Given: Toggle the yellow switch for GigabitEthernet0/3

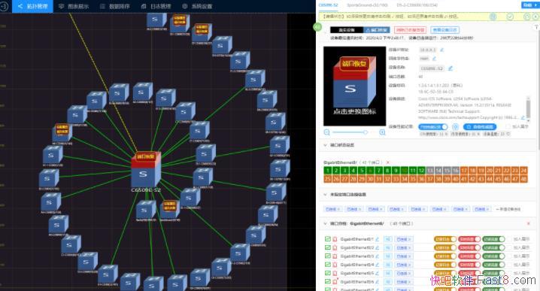Looking at the screenshot, I should pyautogui.click(x=445, y=256).
